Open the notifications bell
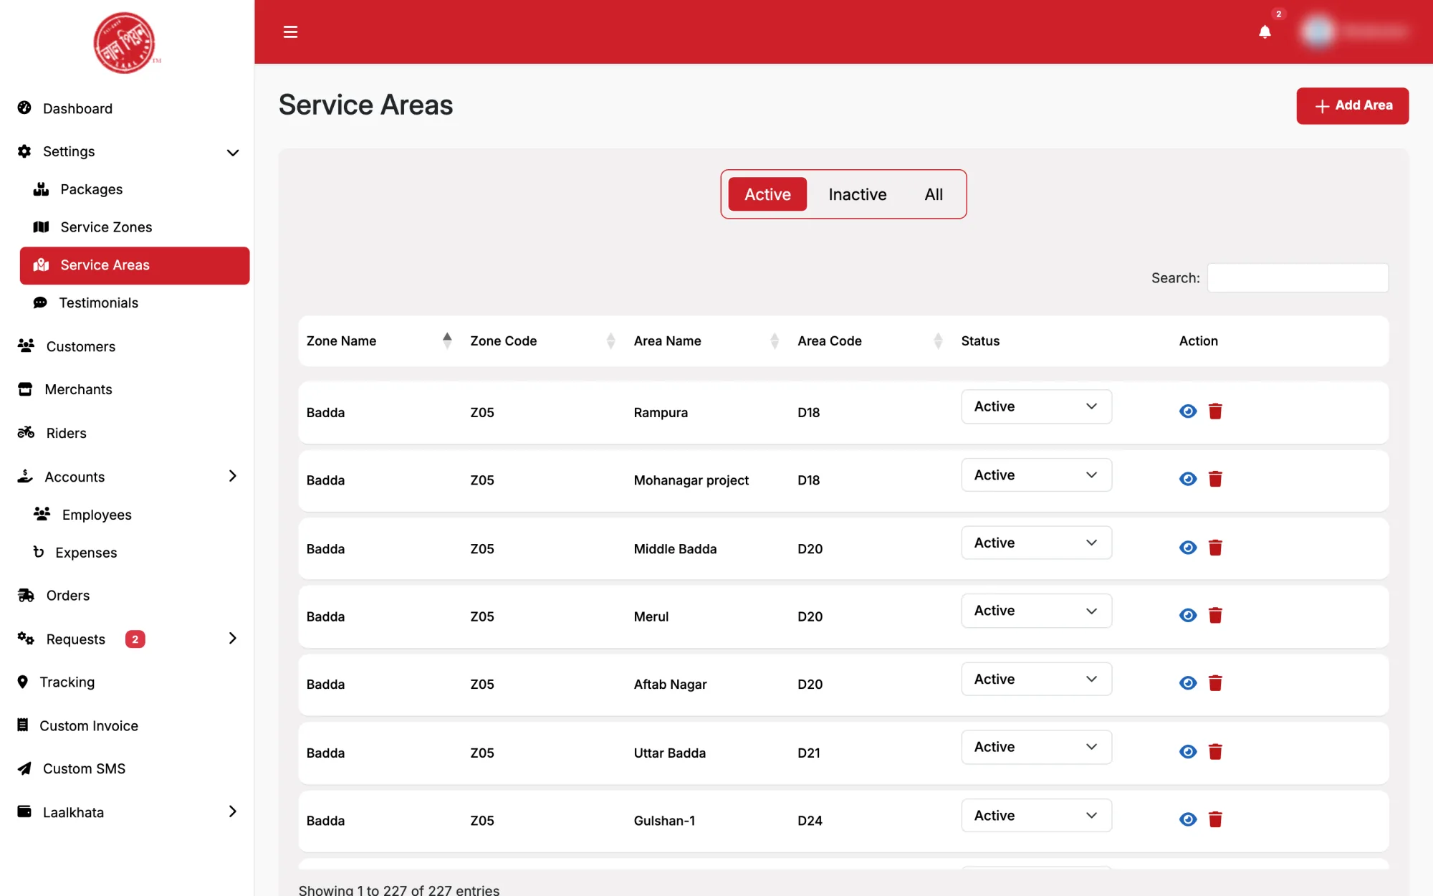This screenshot has width=1433, height=896. (x=1265, y=32)
